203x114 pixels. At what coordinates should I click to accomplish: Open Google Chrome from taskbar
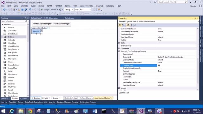[30, 111]
